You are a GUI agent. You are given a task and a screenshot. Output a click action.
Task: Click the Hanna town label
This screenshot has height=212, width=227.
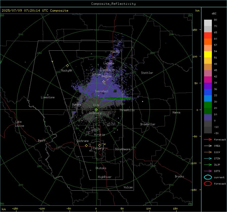(176, 112)
